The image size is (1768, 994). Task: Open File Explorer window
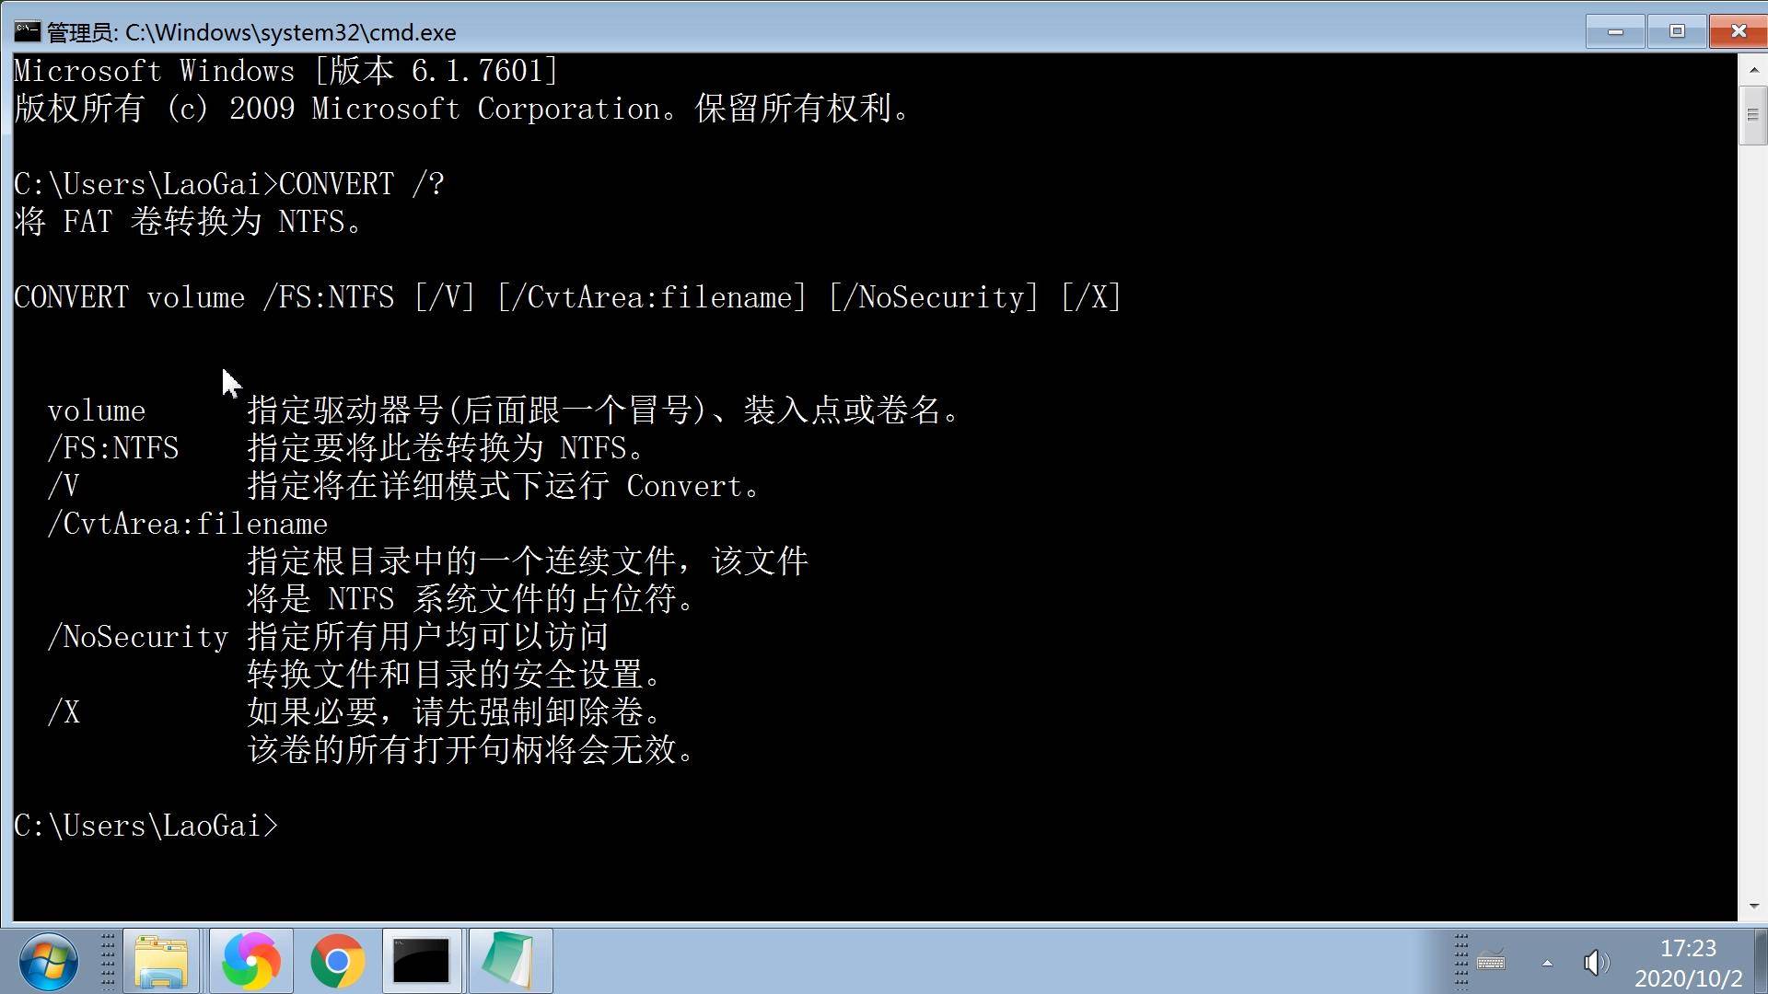click(160, 960)
